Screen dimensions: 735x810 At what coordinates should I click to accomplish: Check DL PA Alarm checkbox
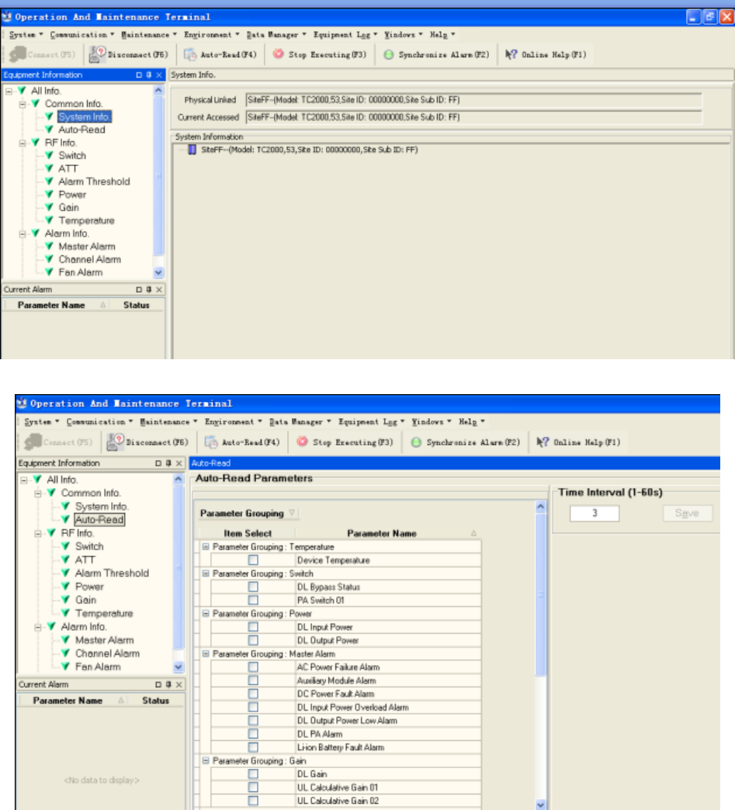(253, 734)
